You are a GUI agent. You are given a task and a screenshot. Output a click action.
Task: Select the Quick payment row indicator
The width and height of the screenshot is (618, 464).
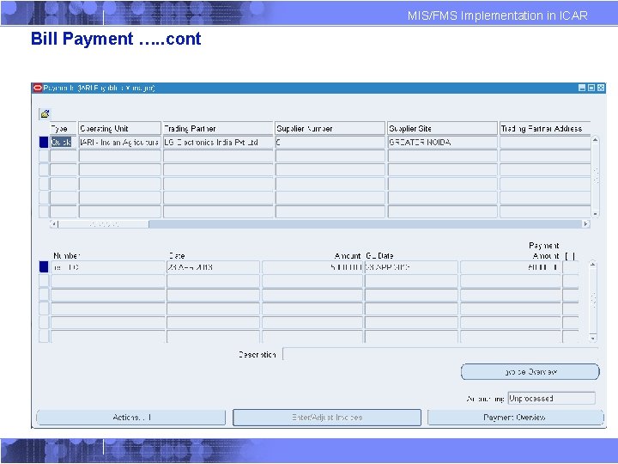point(44,143)
